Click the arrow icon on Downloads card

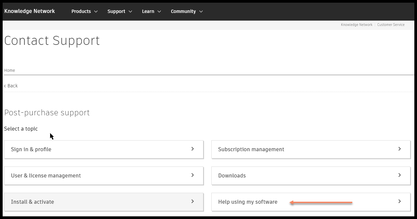coord(400,175)
